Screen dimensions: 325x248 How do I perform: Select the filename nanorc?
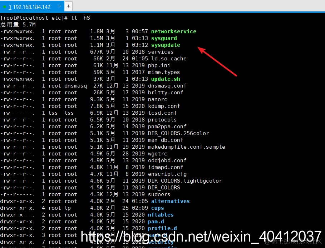158,99
